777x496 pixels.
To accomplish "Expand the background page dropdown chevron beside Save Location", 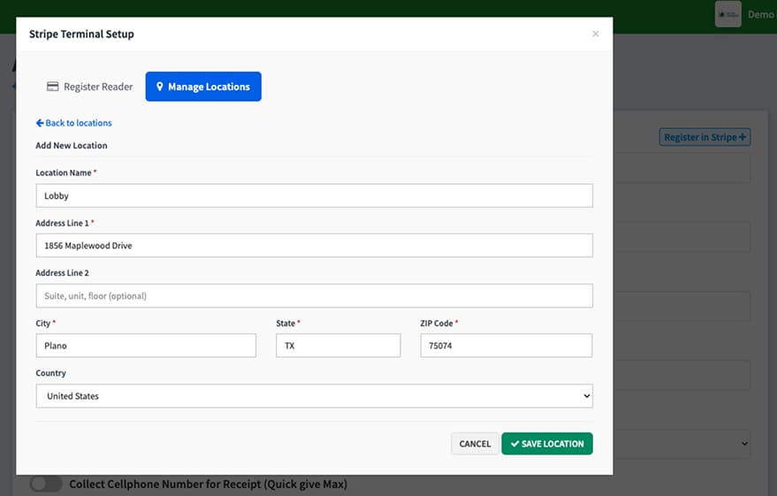I will [x=744, y=444].
